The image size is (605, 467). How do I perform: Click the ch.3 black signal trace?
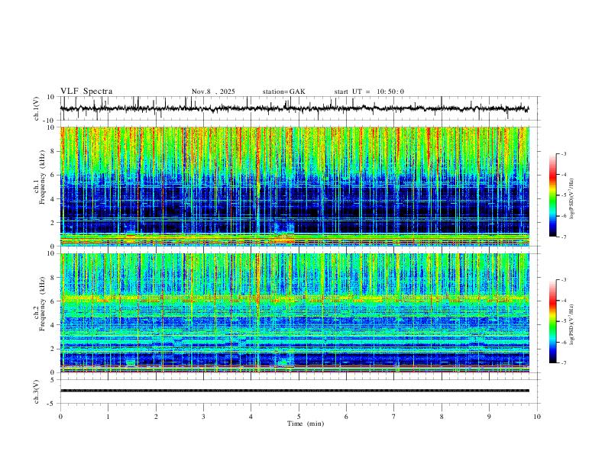click(295, 391)
